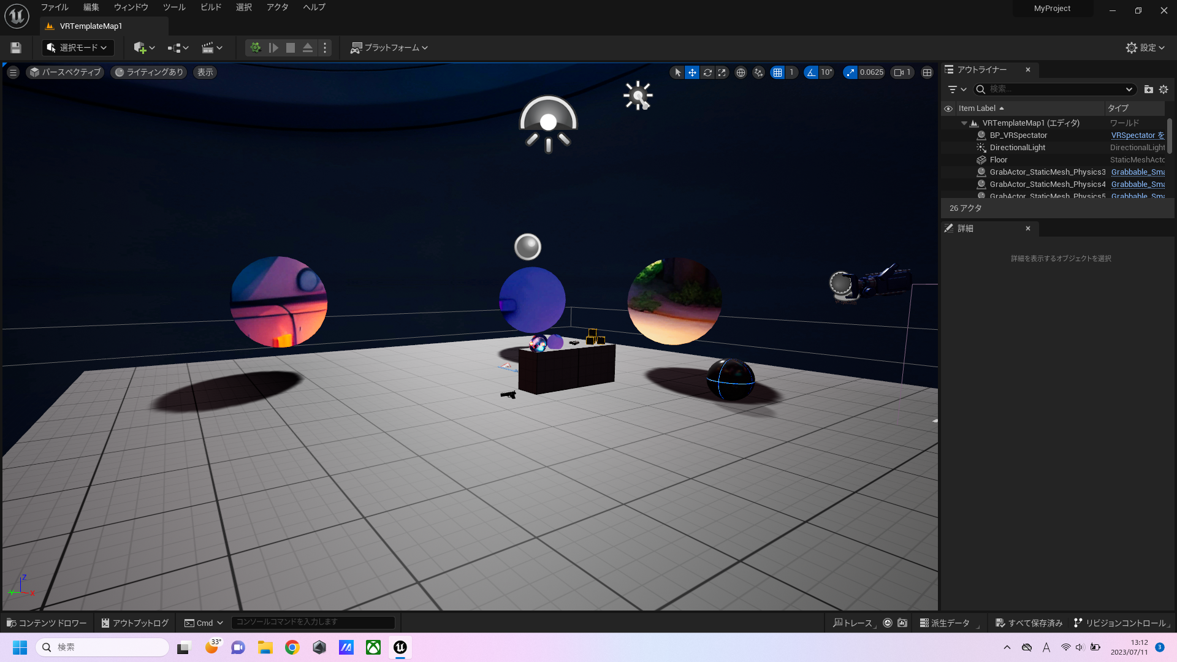Open outliner settings gear

(x=1164, y=89)
